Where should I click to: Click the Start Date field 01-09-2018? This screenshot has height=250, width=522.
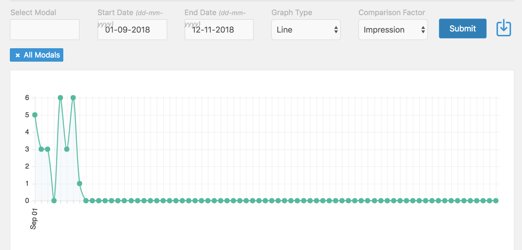(132, 30)
